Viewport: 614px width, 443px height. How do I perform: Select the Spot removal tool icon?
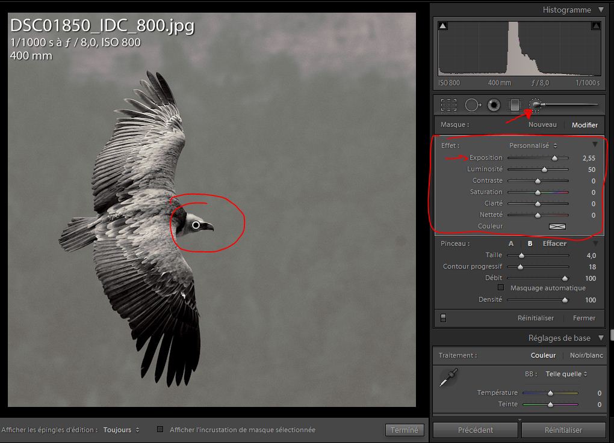(473, 105)
